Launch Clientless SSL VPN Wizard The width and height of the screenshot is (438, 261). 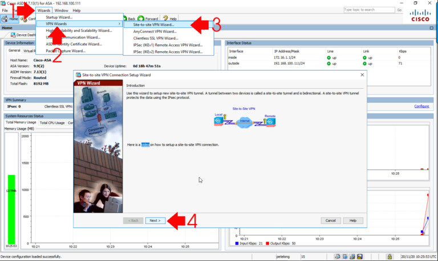pyautogui.click(x=168, y=38)
